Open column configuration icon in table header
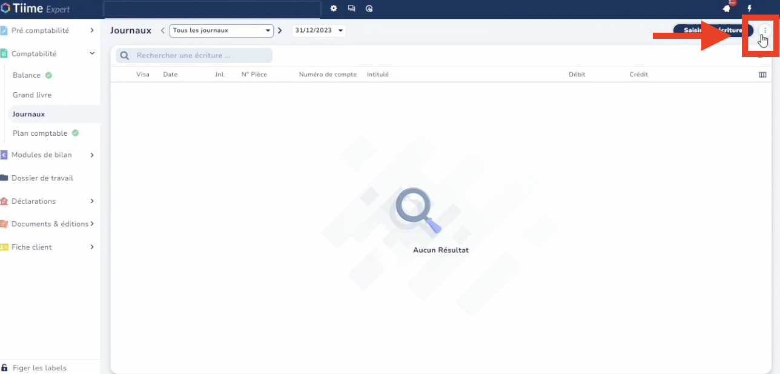Image resolution: width=780 pixels, height=374 pixels. tap(762, 75)
